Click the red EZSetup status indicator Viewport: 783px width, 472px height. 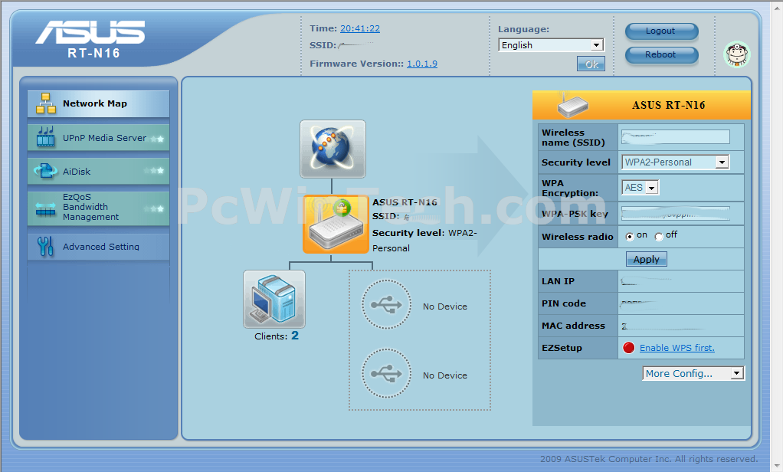(x=629, y=348)
